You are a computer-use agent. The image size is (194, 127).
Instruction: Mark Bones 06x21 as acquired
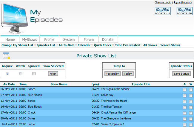pos(184,90)
